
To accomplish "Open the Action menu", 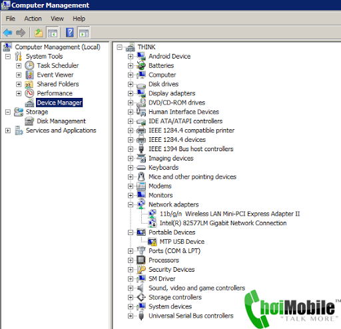I will (33, 19).
